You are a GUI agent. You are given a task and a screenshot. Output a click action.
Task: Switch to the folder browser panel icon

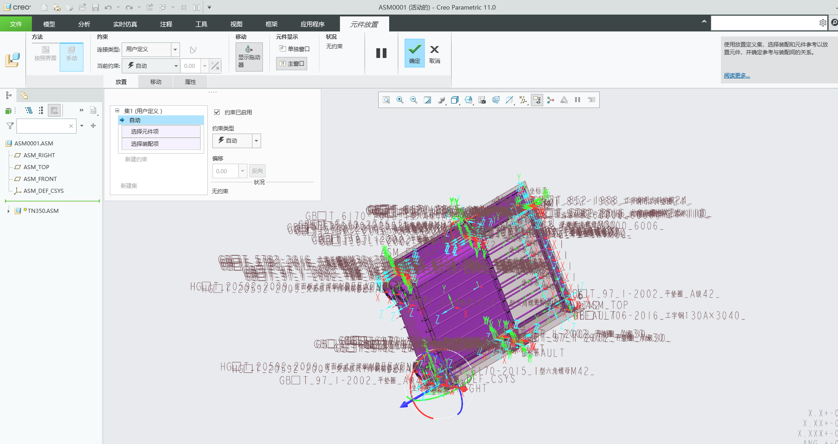coord(24,95)
